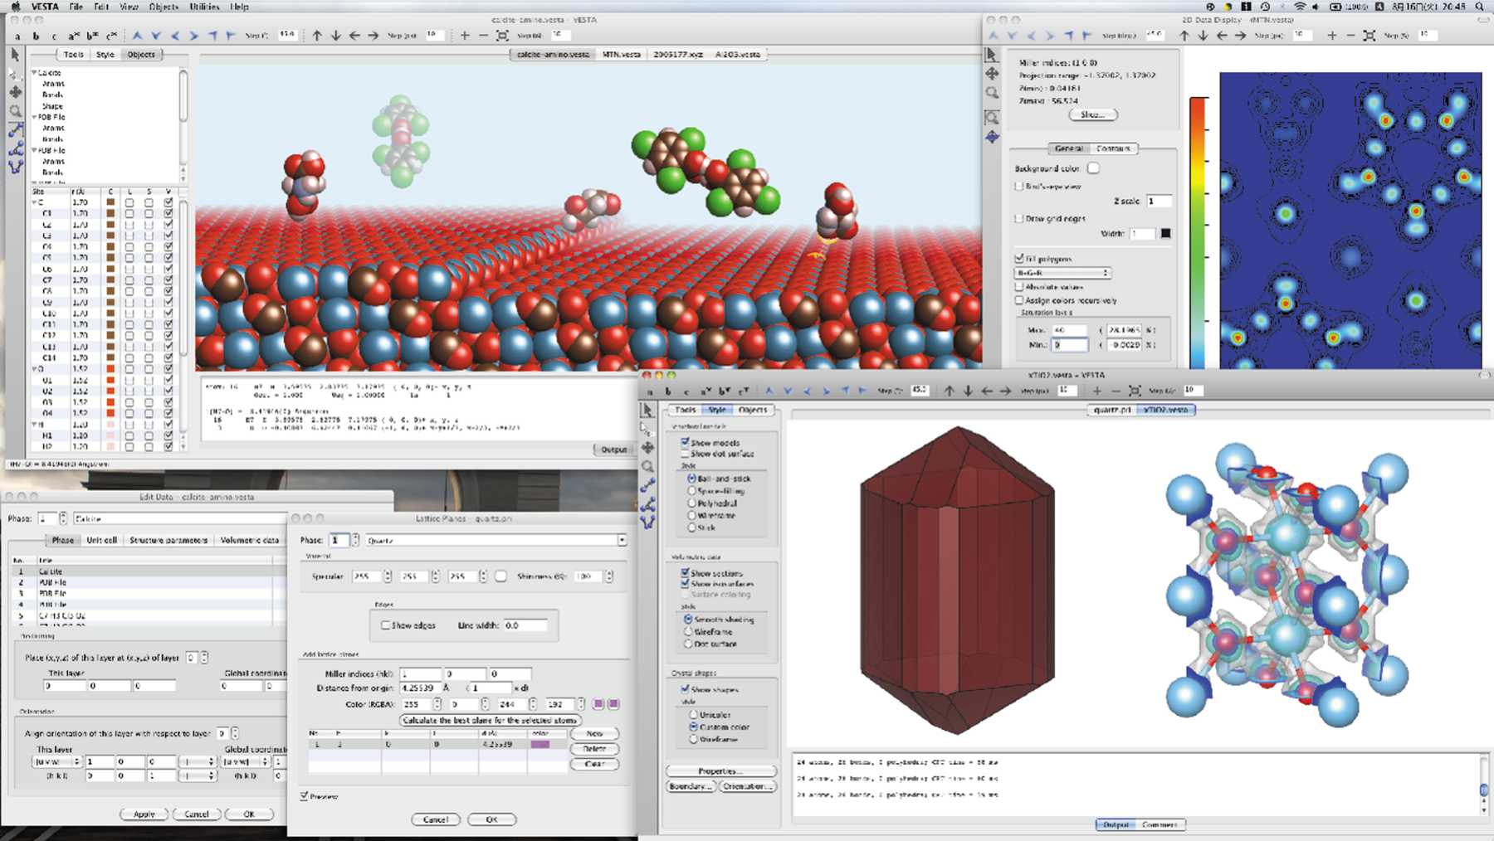Screen dimensions: 1494x841
Task: Zoom in with plus icon in 2D Data Display
Action: point(1332,36)
